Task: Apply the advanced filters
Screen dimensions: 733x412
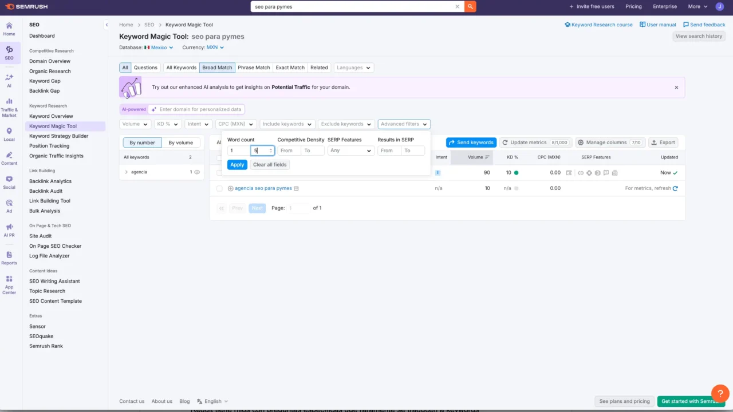Action: tap(237, 165)
